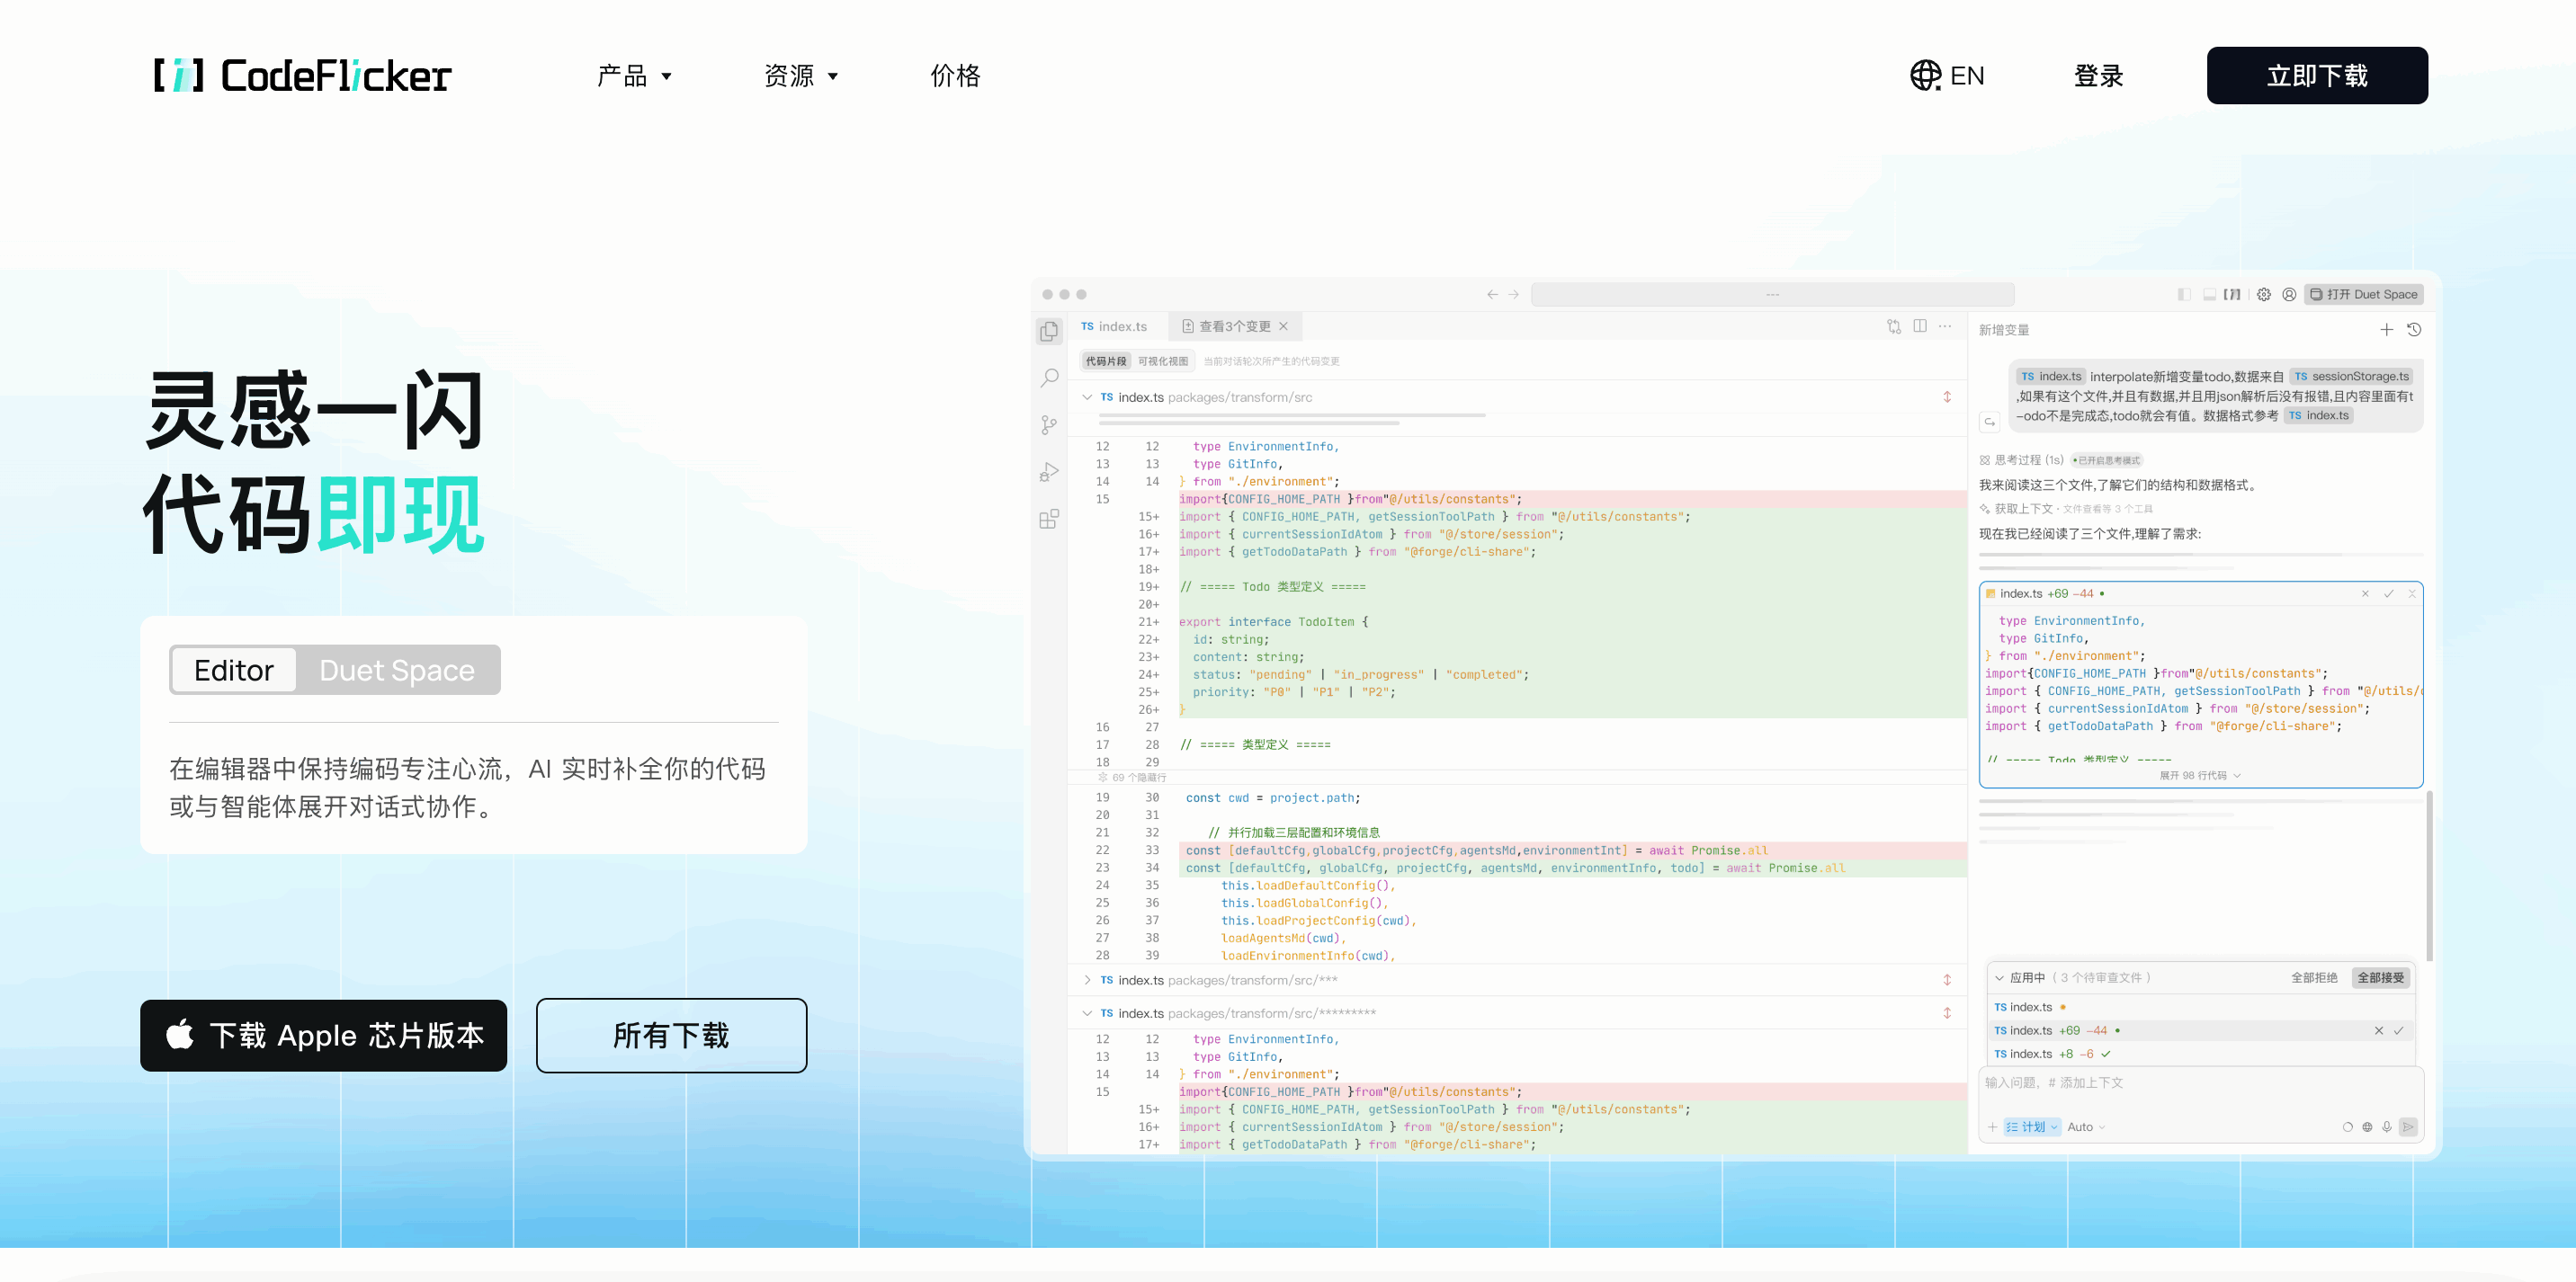Select first index.ts pending file with orange dot
Viewport: 2576px width, 1282px height.
(x=2200, y=1007)
